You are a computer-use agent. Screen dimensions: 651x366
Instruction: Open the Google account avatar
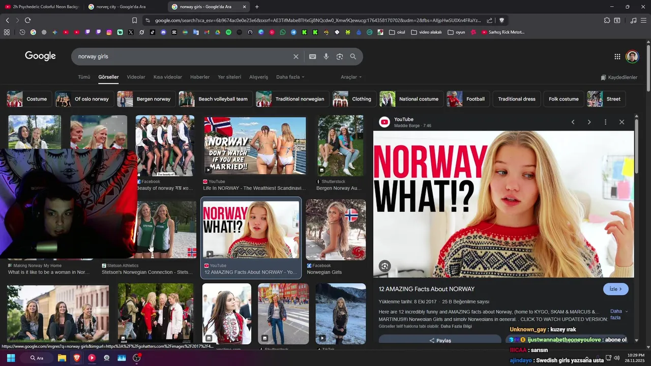click(x=632, y=56)
